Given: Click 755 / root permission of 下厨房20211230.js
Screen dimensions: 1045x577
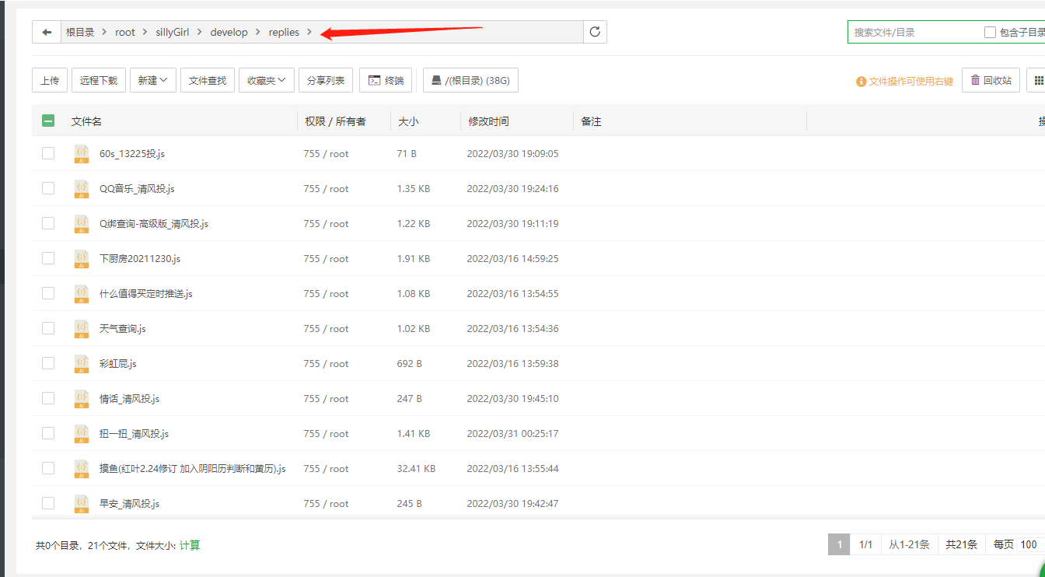Looking at the screenshot, I should [x=327, y=259].
